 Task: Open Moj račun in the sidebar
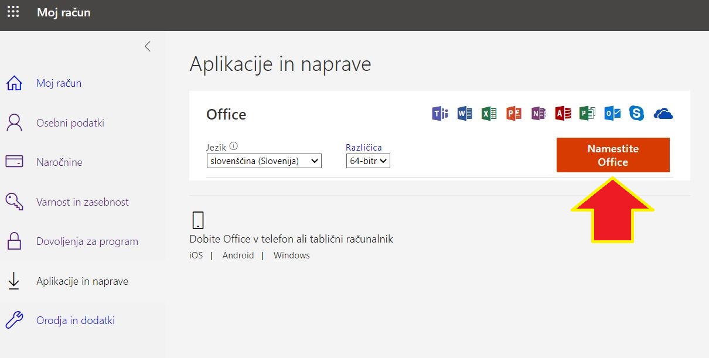point(59,83)
